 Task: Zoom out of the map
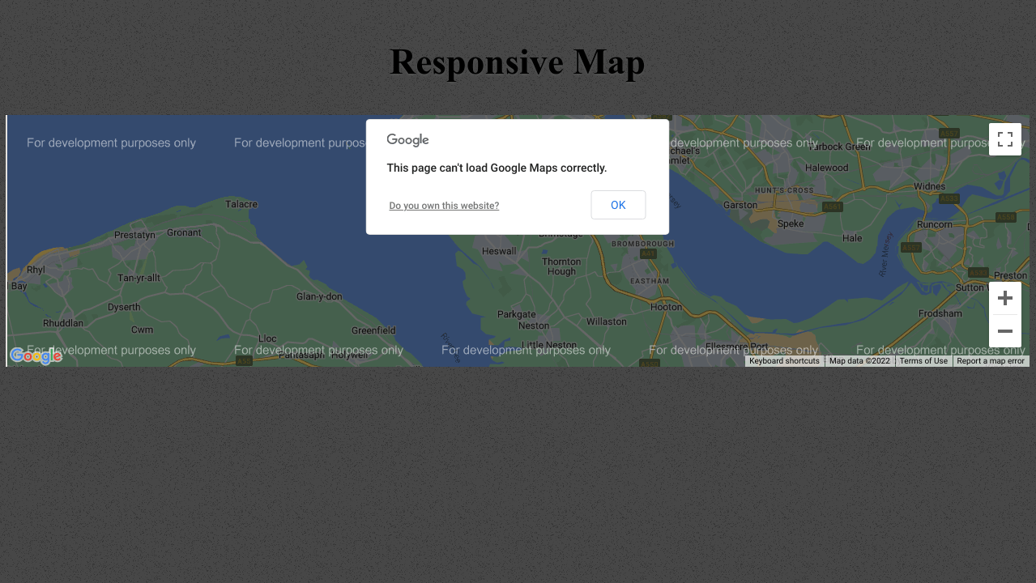click(x=1004, y=330)
